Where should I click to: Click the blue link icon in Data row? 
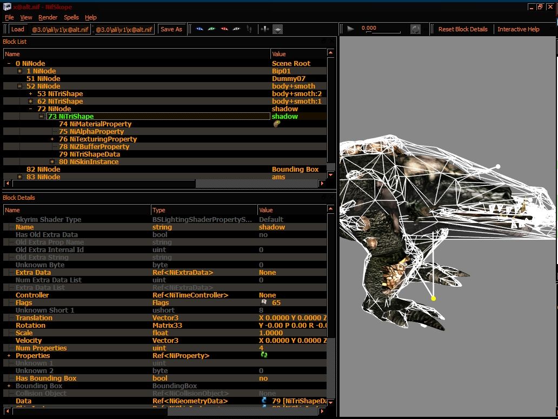(x=264, y=401)
